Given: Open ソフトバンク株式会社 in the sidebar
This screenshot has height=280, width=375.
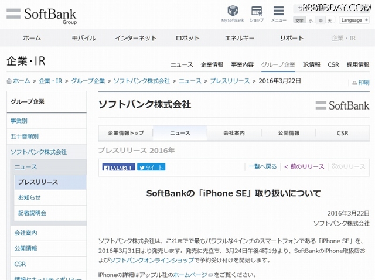Looking at the screenshot, I should pos(47,152).
